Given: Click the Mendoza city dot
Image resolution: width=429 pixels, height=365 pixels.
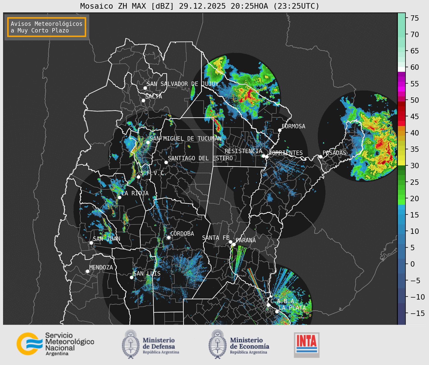Looking at the screenshot, I should tap(87, 271).
